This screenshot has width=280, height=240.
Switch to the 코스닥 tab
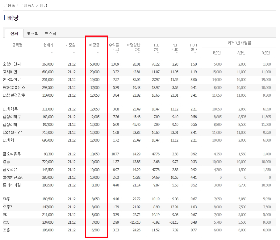tap(50, 34)
